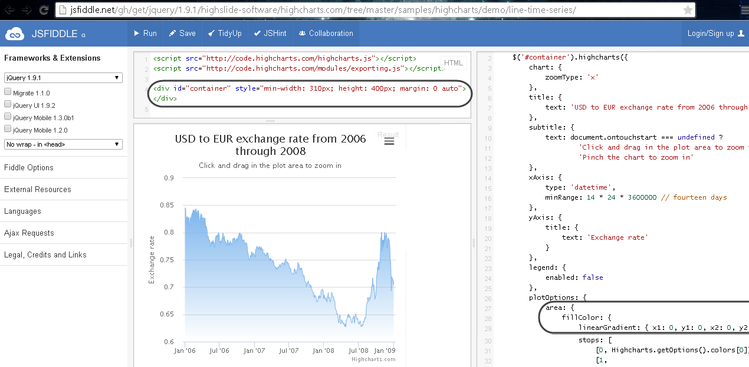Click the Result panel label

pos(388,135)
